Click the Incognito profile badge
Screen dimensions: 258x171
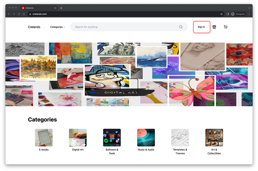click(238, 14)
